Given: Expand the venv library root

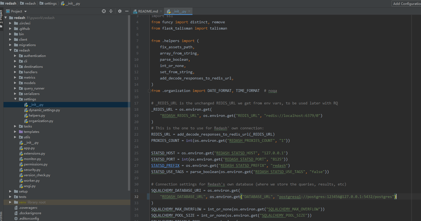Looking at the screenshot, I should (10, 202).
